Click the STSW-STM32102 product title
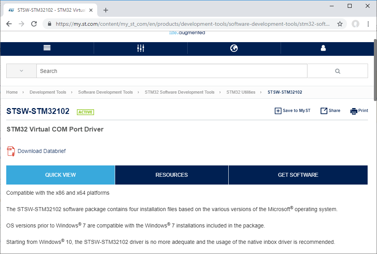The image size is (377, 254). click(x=38, y=111)
